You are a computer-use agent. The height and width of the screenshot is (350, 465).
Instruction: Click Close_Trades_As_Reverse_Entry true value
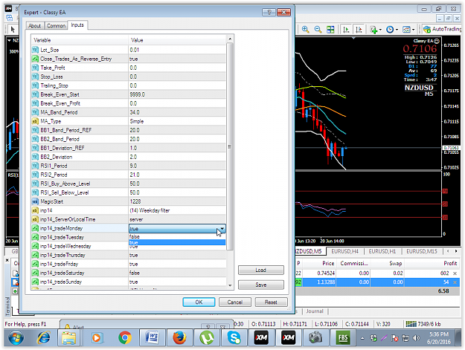pos(177,59)
